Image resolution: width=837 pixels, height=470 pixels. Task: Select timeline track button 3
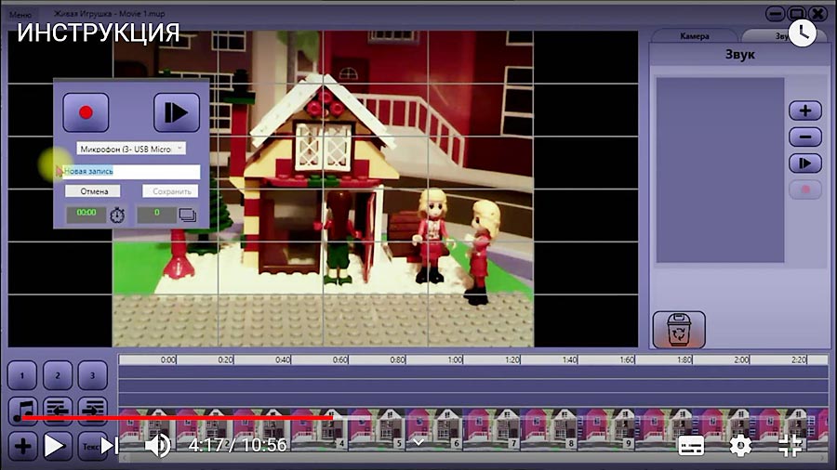pos(92,376)
